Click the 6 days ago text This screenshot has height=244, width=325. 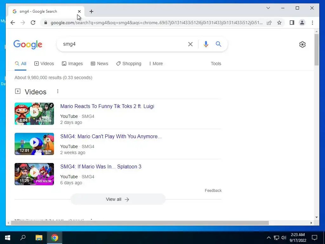pyautogui.click(x=71, y=183)
